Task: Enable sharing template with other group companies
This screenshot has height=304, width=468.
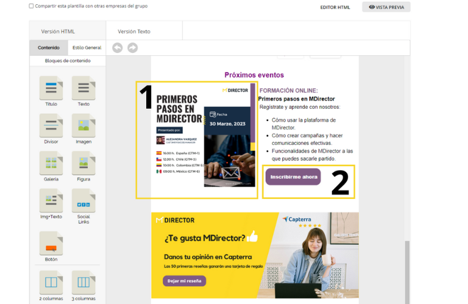Action: tap(31, 6)
